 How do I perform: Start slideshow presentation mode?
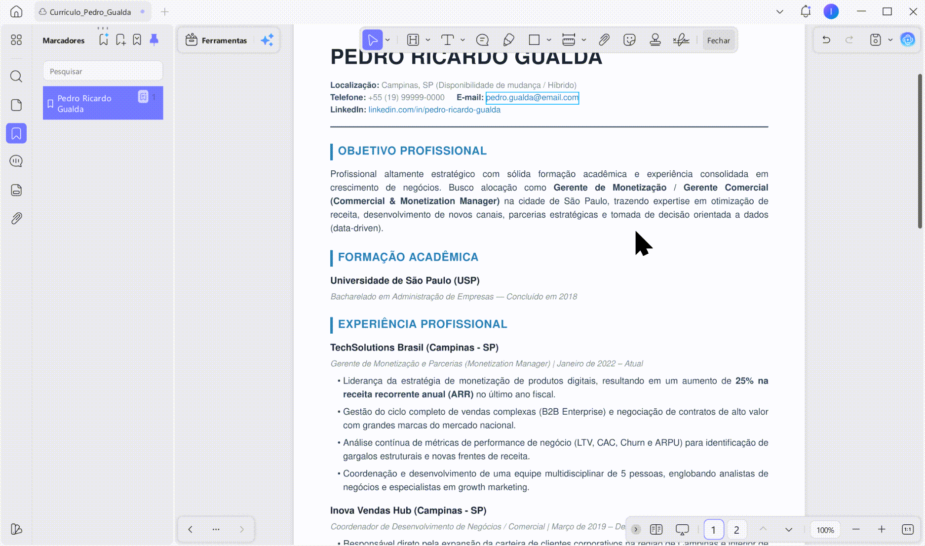(x=682, y=530)
